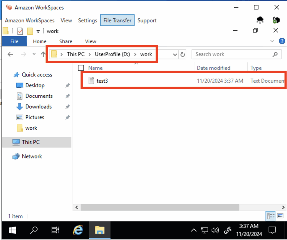Open the File Transfer menu

[x=117, y=20]
